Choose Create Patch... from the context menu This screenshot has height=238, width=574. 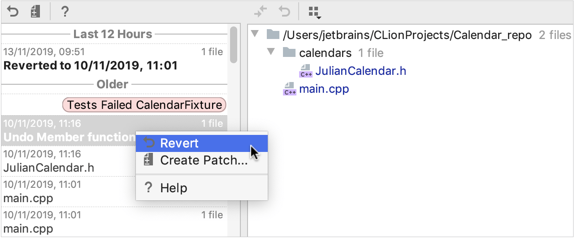click(x=204, y=160)
